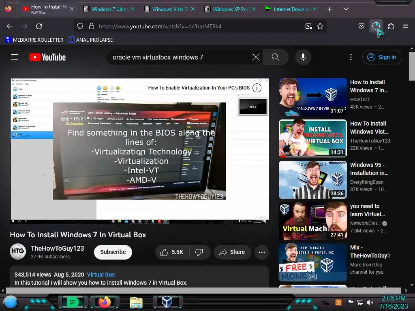The height and width of the screenshot is (311, 415).
Task: Subscribe to TheHowToGuy123
Action: [x=113, y=252]
